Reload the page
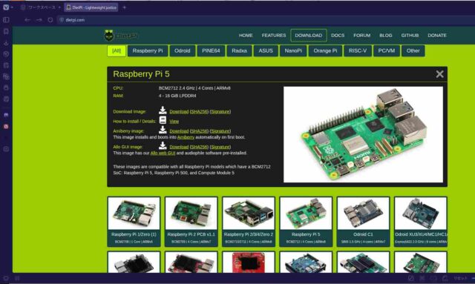This screenshot has height=284, width=475. [x=50, y=20]
